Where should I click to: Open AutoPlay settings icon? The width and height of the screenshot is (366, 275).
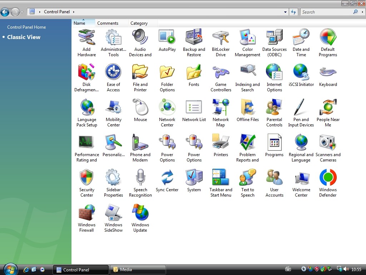pyautogui.click(x=167, y=37)
